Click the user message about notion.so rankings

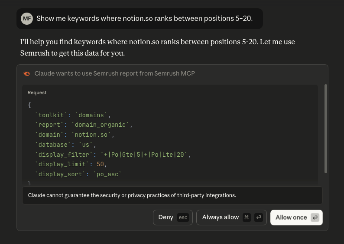pos(144,19)
